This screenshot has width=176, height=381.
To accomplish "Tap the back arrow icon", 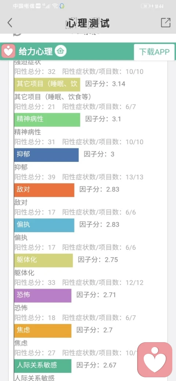I will pyautogui.click(x=10, y=23).
